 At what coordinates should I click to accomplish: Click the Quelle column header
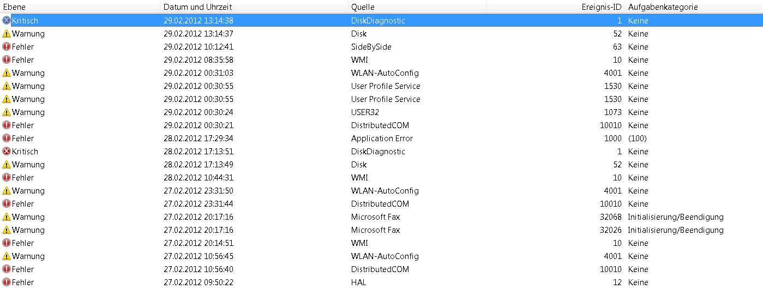pos(363,7)
